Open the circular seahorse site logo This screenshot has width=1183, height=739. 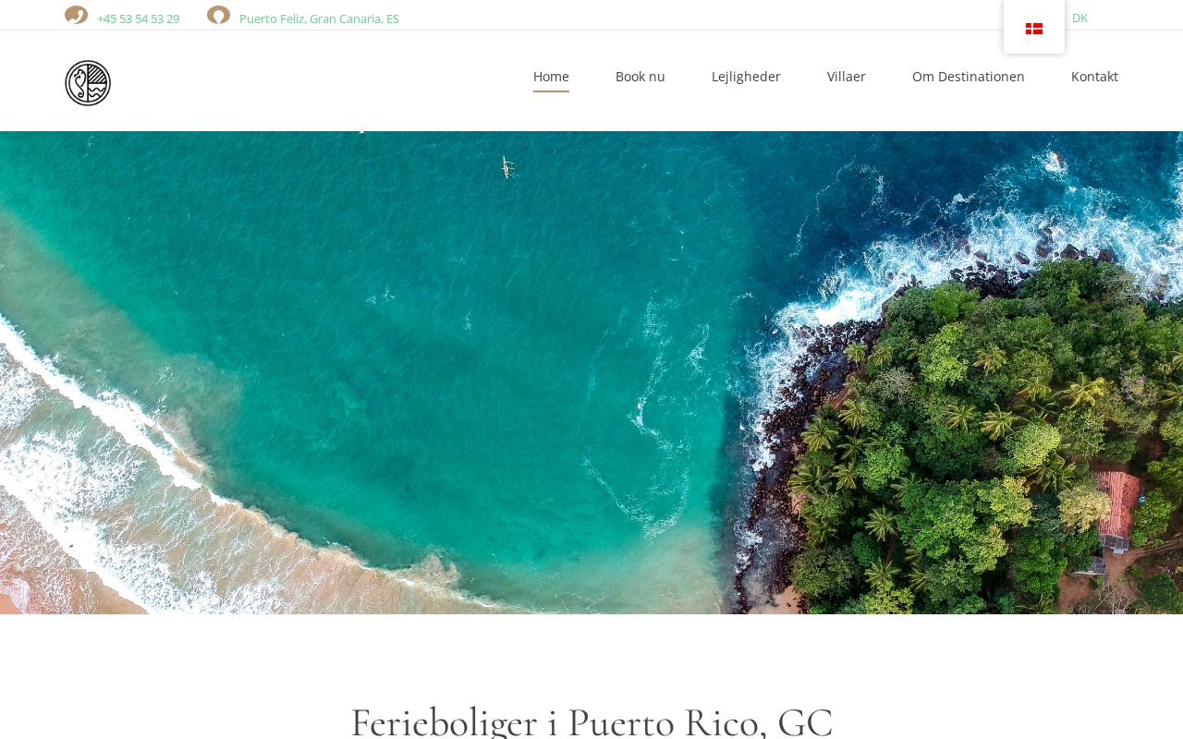tap(88, 83)
